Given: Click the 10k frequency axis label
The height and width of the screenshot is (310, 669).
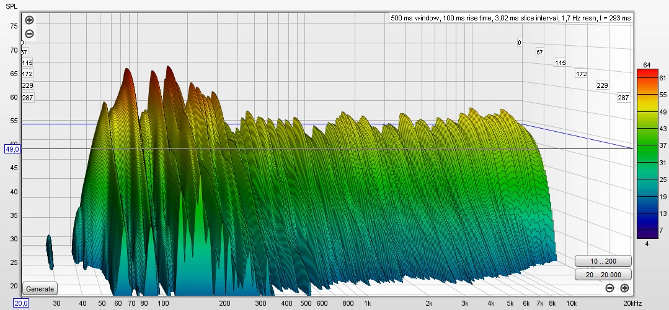Looking at the screenshot, I should (571, 303).
